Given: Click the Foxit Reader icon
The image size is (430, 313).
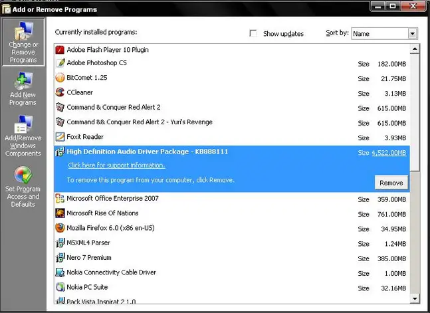Looking at the screenshot, I should click(60, 137).
